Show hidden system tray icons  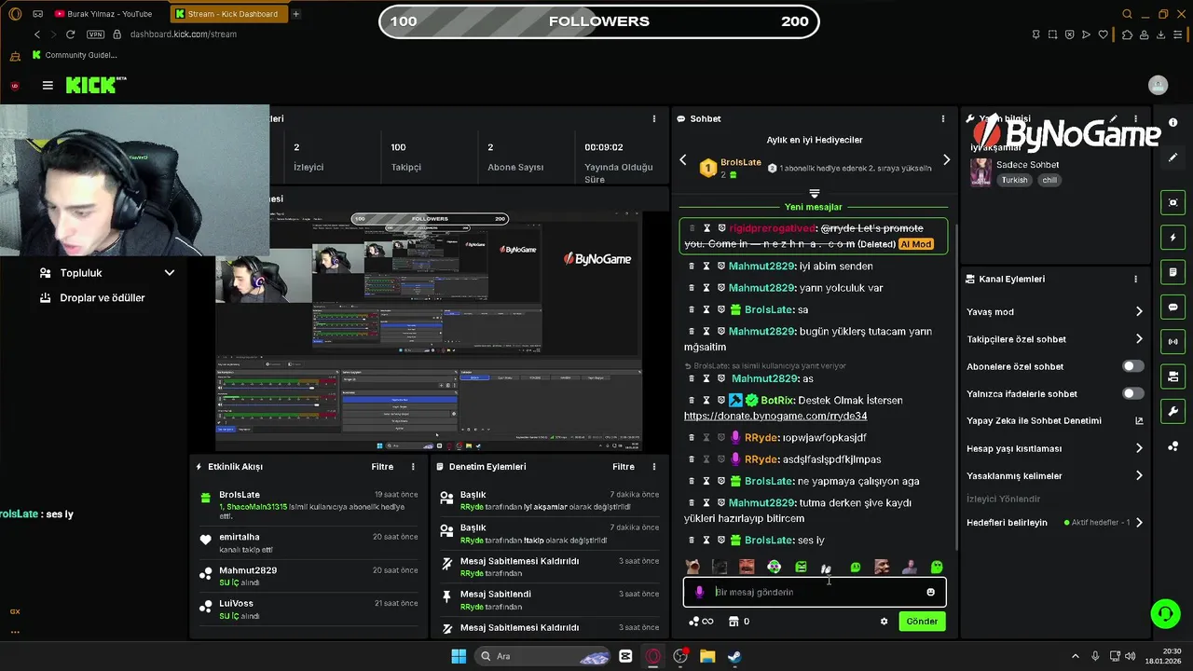point(1075,656)
